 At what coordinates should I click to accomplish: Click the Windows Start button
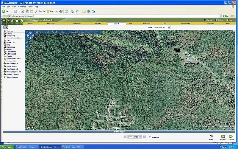[x=7, y=147]
